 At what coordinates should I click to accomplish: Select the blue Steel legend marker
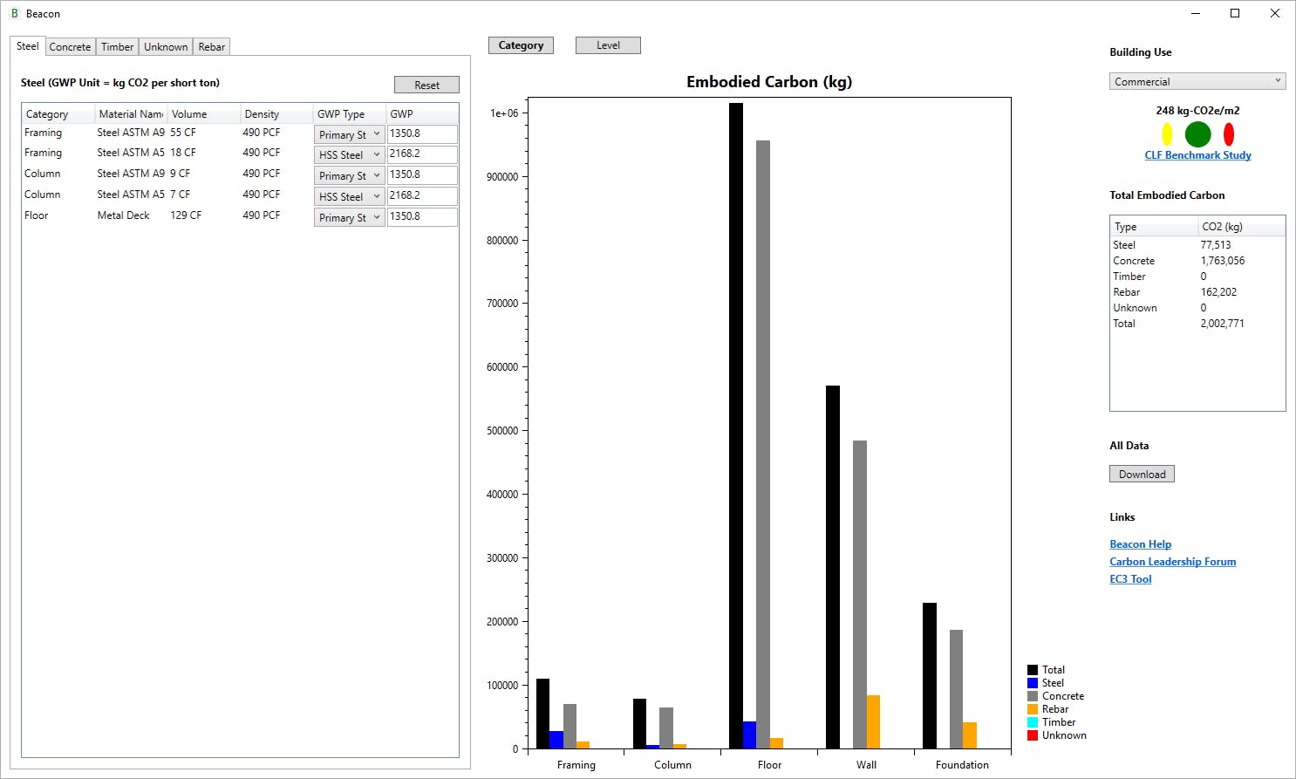pos(1032,682)
